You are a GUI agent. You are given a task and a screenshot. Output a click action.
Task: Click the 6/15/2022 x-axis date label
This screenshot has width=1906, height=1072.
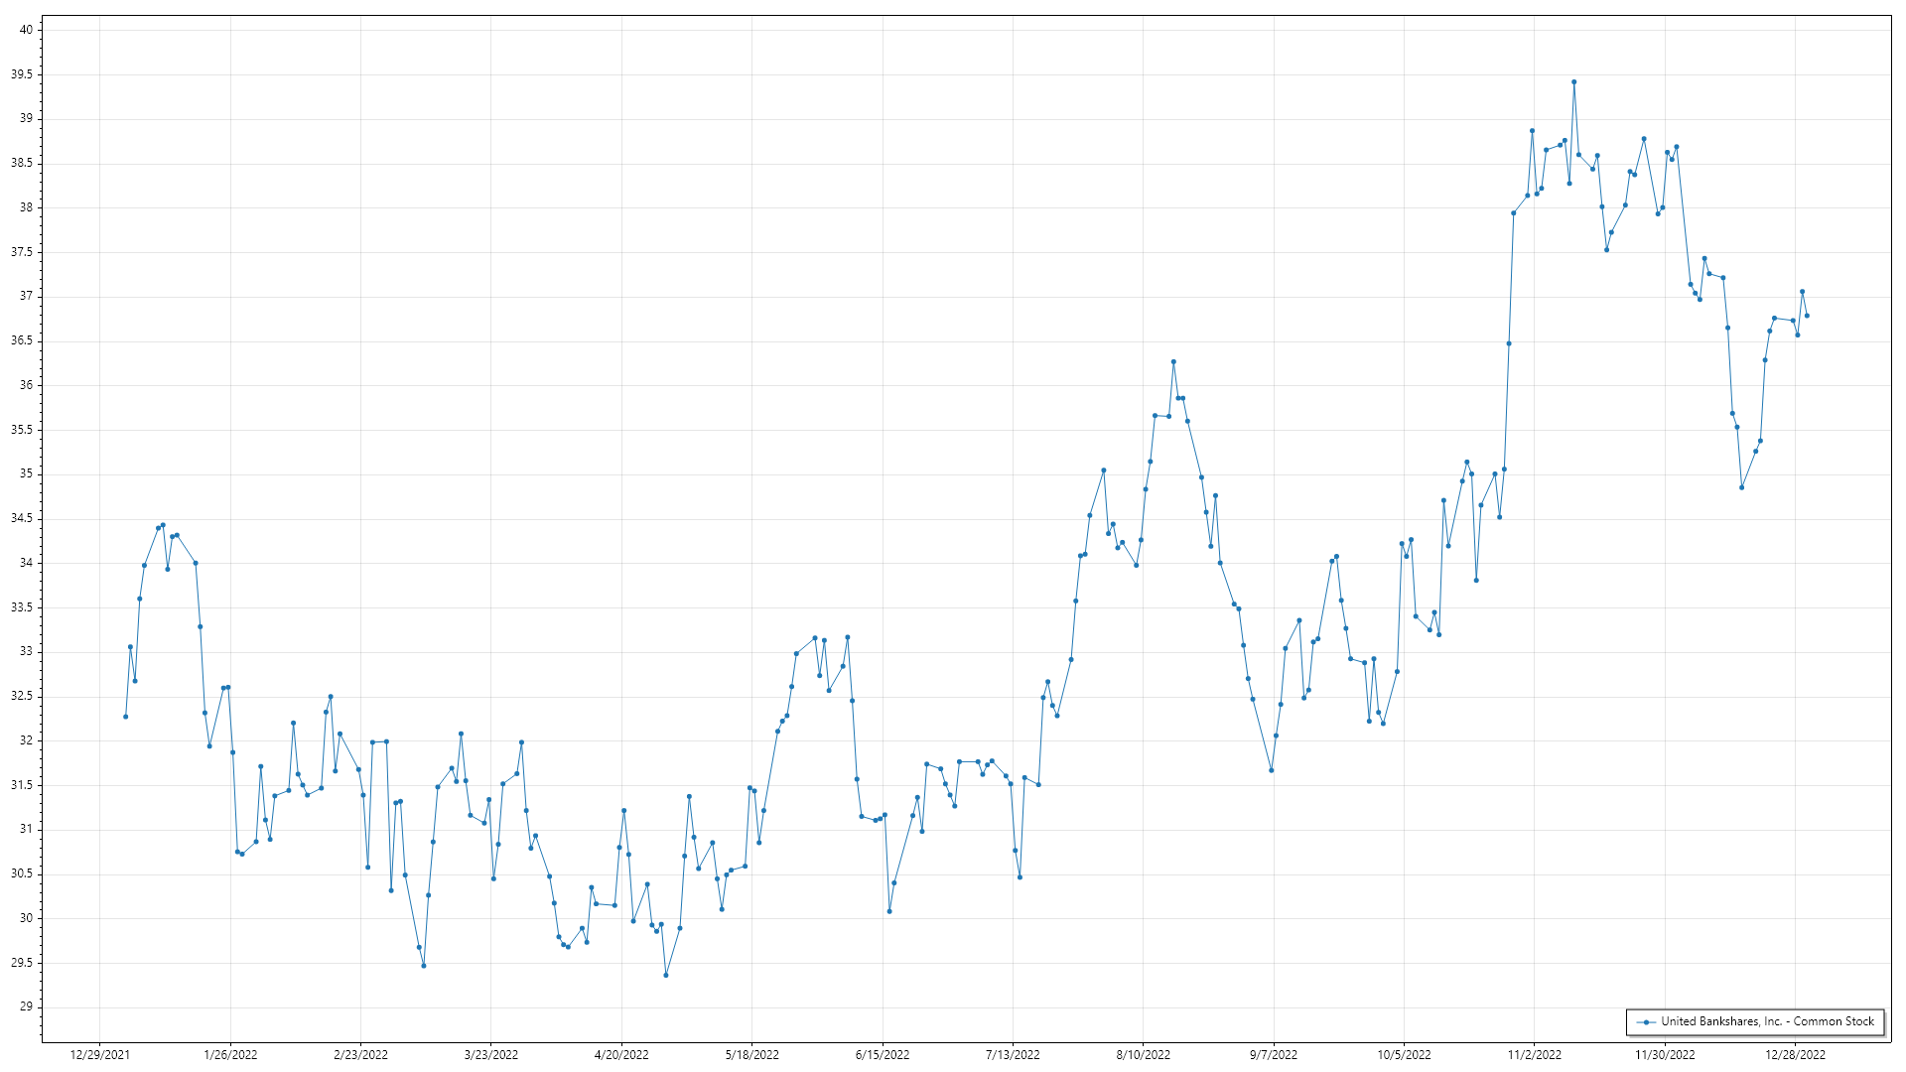point(883,1054)
